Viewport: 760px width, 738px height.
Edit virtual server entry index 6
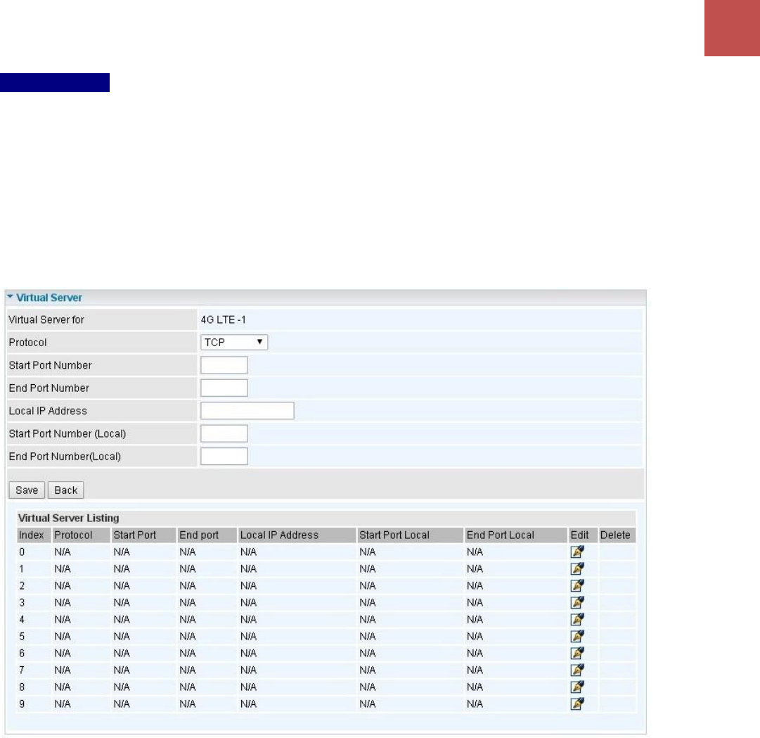[x=577, y=653]
